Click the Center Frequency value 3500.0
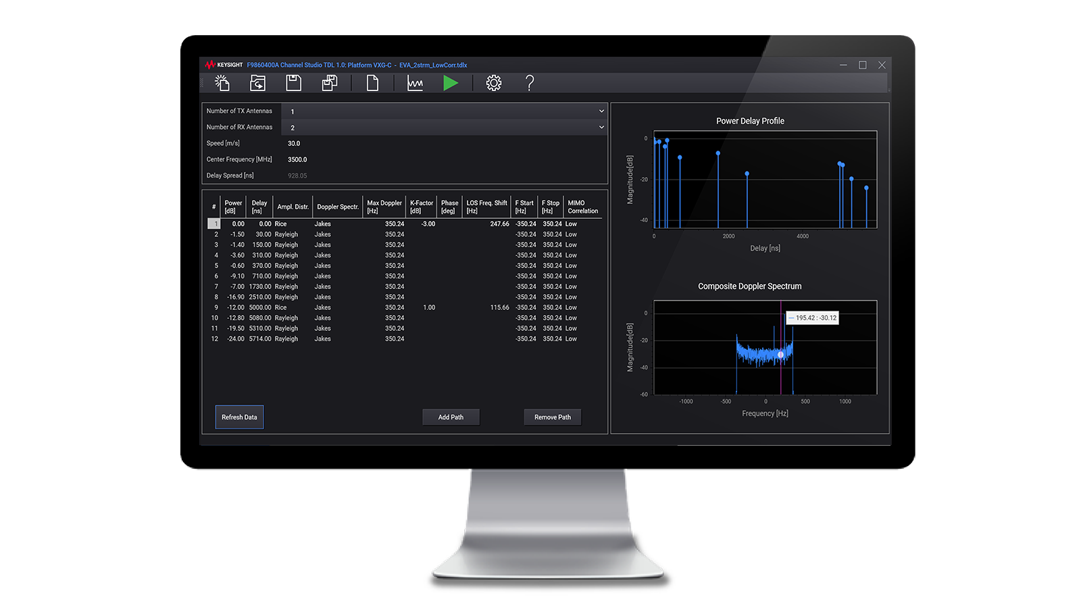Screen dimensions: 1081x608 [297, 160]
